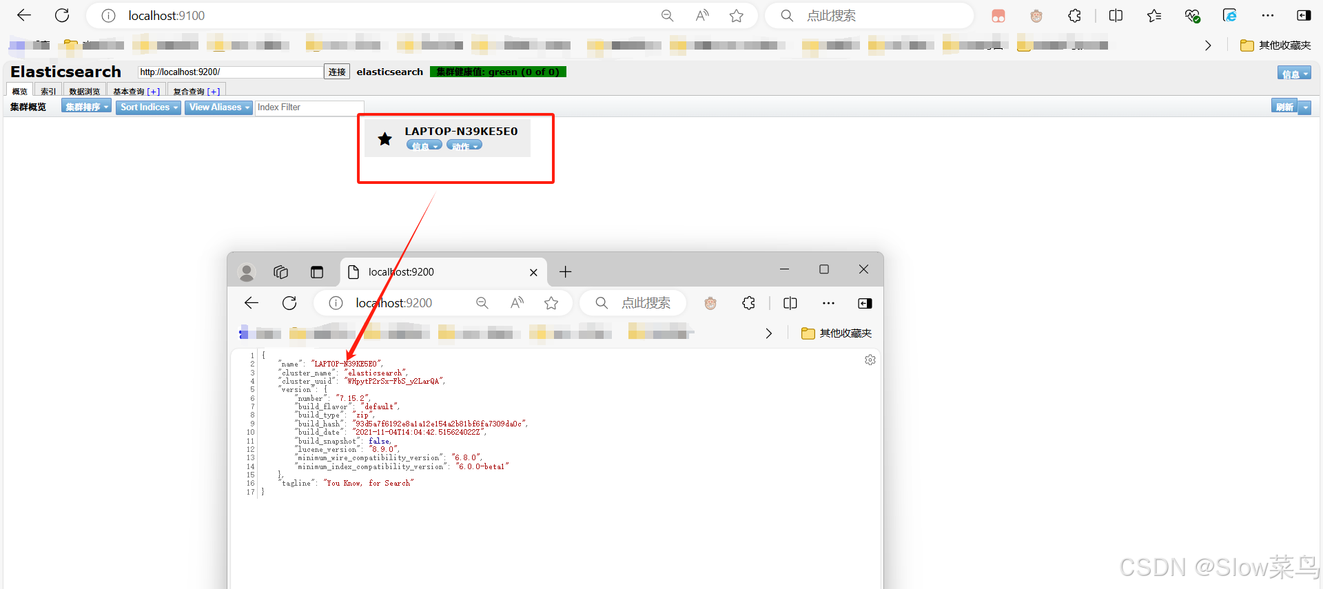Switch to the 索引 tab
1323x589 pixels.
point(48,91)
